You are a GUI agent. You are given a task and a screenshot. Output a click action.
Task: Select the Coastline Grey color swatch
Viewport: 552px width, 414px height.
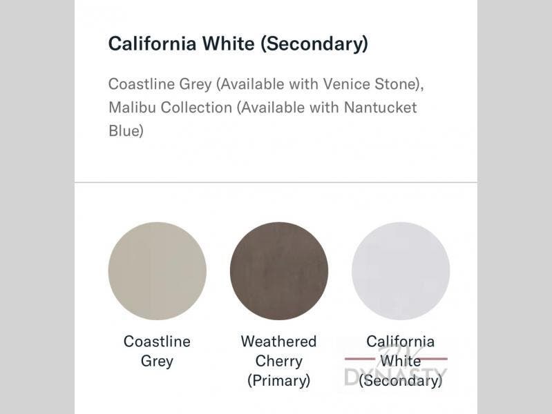tap(157, 271)
